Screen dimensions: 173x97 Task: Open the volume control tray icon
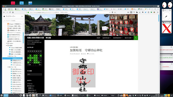coord(147,95)
